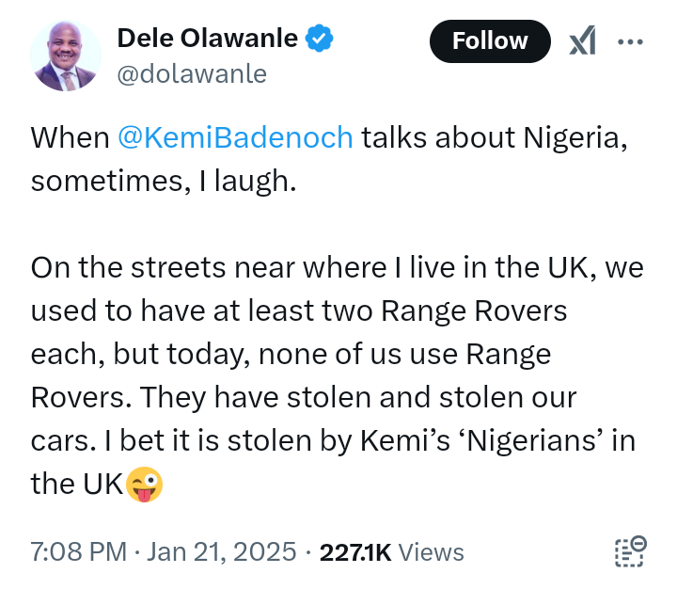Click the line starting 'On the streets near'
The width and height of the screenshot is (677, 589).
(x=337, y=267)
